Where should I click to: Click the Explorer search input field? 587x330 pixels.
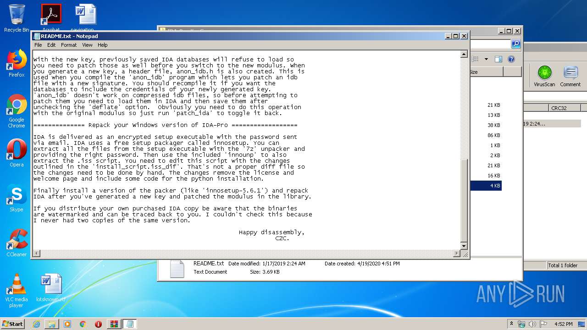490,44
